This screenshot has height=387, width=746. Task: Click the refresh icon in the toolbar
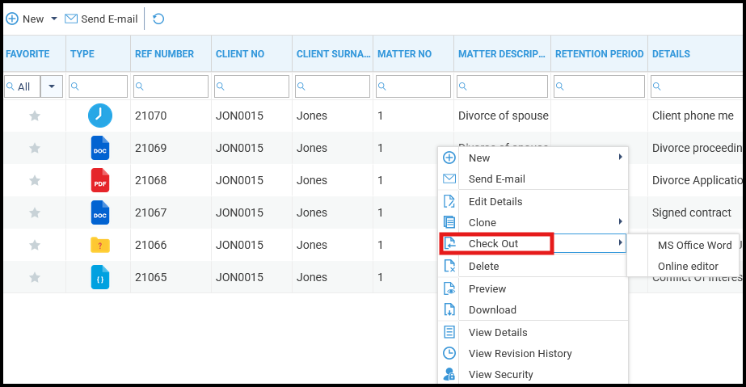(158, 19)
